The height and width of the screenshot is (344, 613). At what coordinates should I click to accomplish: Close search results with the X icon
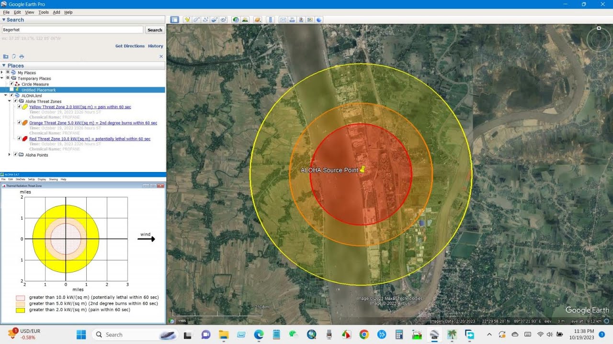click(161, 56)
